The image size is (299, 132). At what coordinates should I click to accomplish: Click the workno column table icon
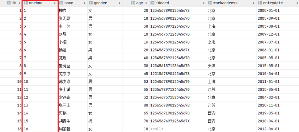click(26, 3)
